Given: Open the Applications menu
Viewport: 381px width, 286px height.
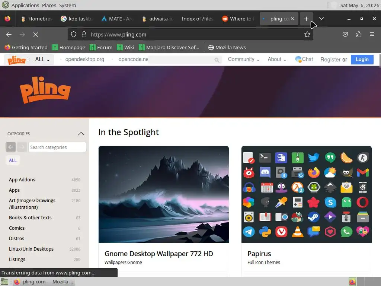Looking at the screenshot, I should [25, 5].
